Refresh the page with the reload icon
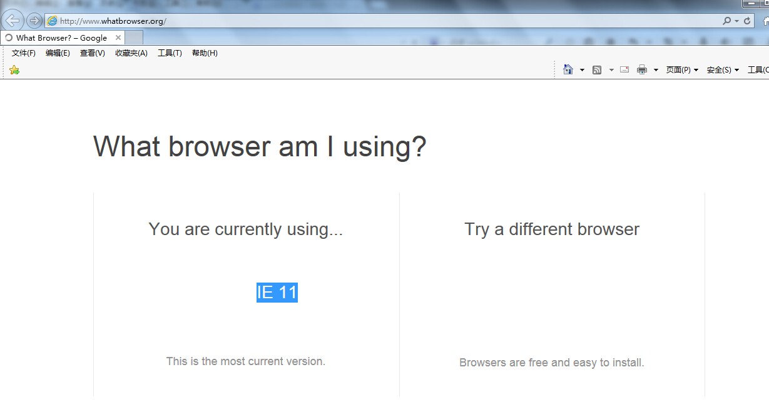Viewport: 769px width, 412px height. pyautogui.click(x=747, y=21)
